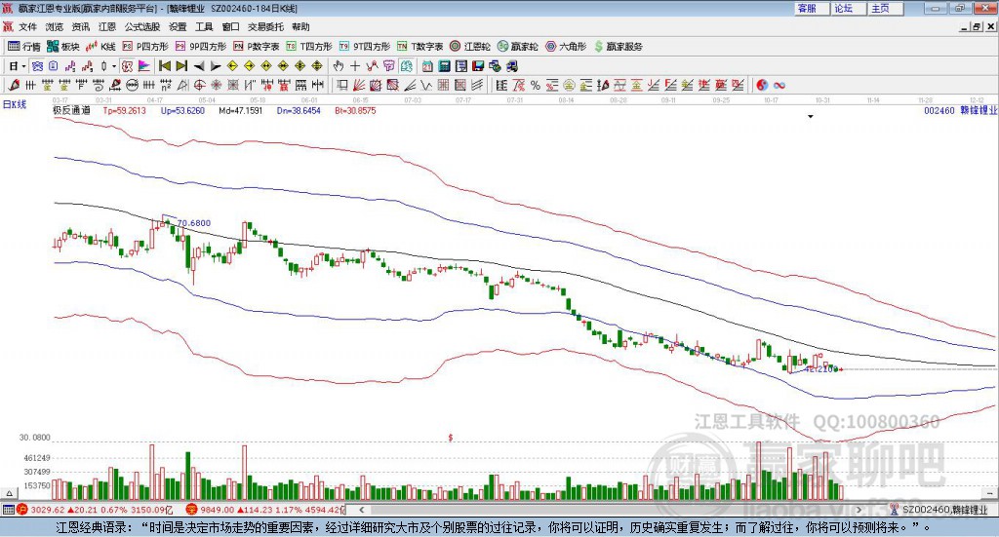
Task: Click the 70.6800 high price marker
Action: (194, 223)
